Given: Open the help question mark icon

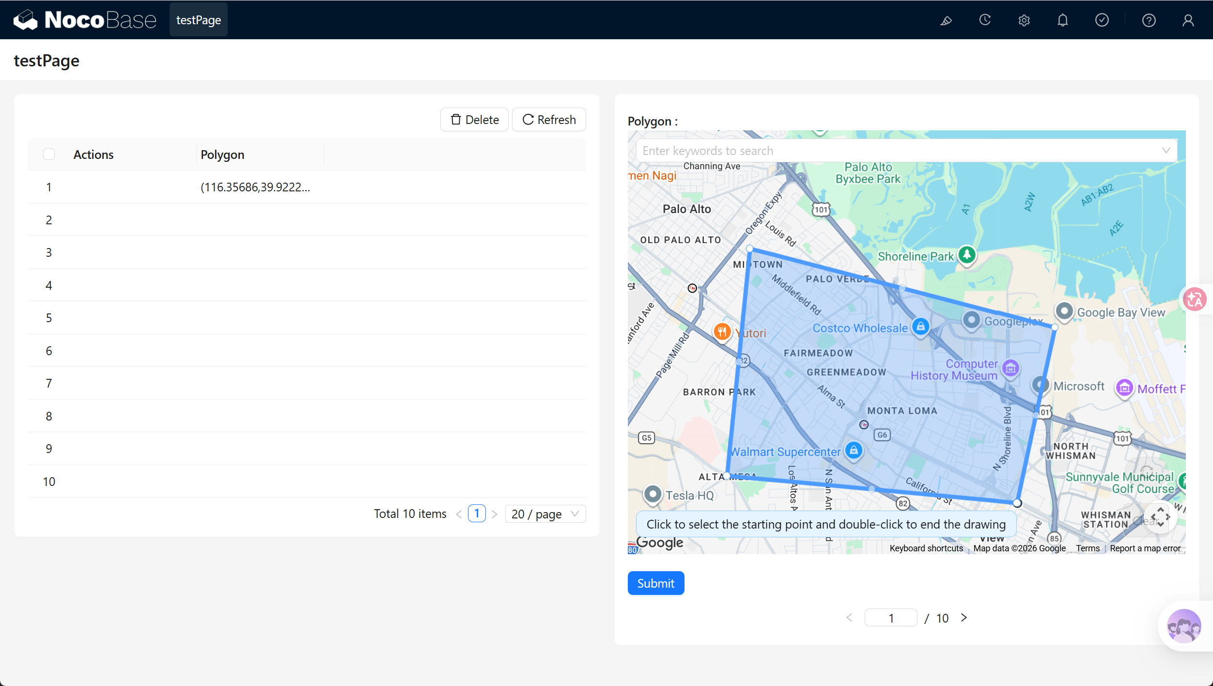Looking at the screenshot, I should point(1149,20).
